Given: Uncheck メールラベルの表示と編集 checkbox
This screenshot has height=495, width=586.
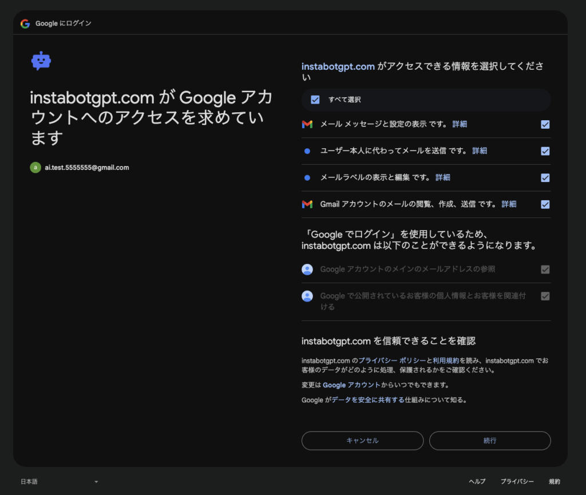Looking at the screenshot, I should click(x=545, y=178).
